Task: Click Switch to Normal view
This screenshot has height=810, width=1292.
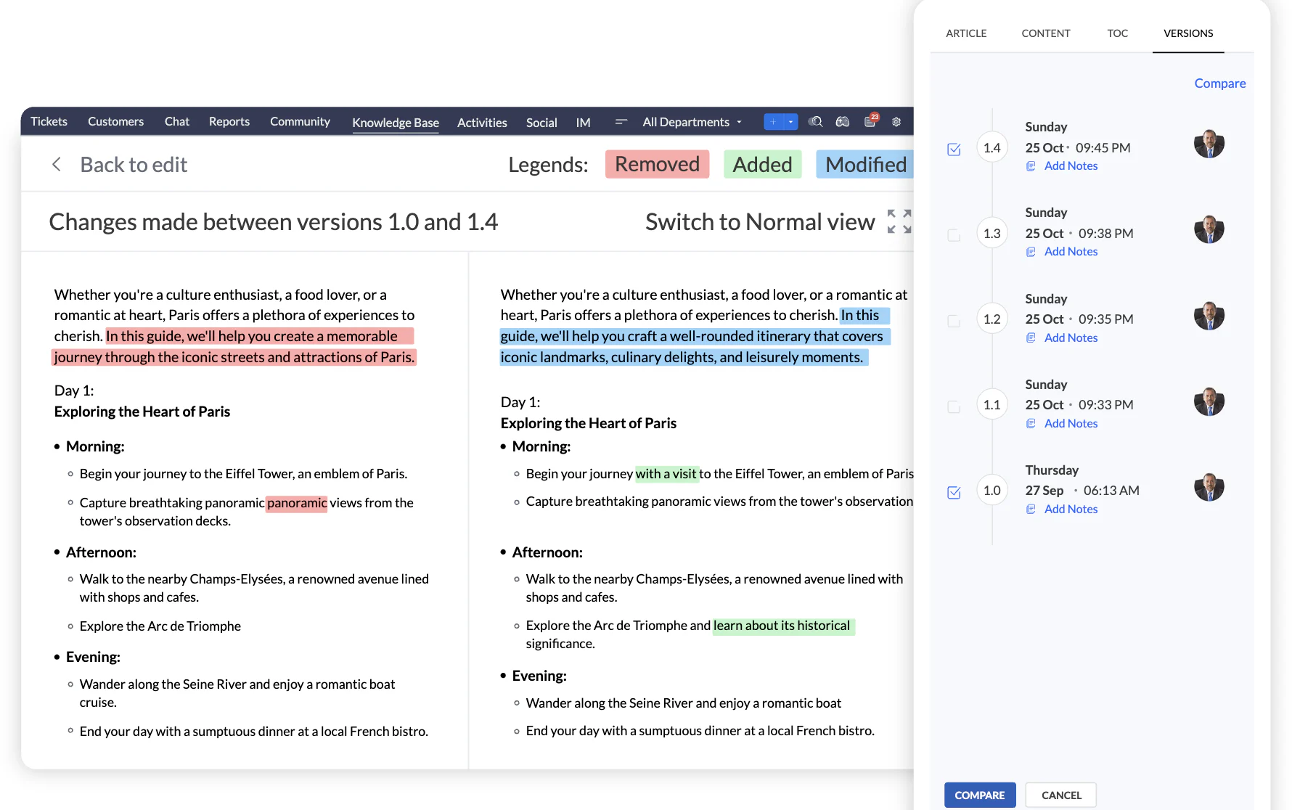Action: click(x=760, y=221)
